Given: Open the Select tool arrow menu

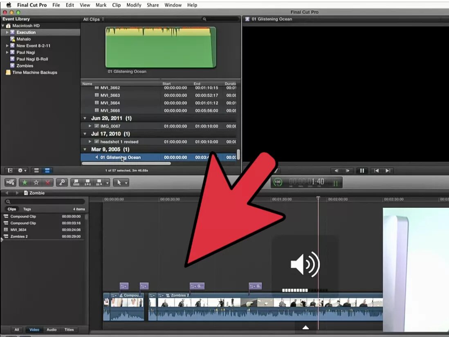Looking at the screenshot, I should [x=121, y=182].
